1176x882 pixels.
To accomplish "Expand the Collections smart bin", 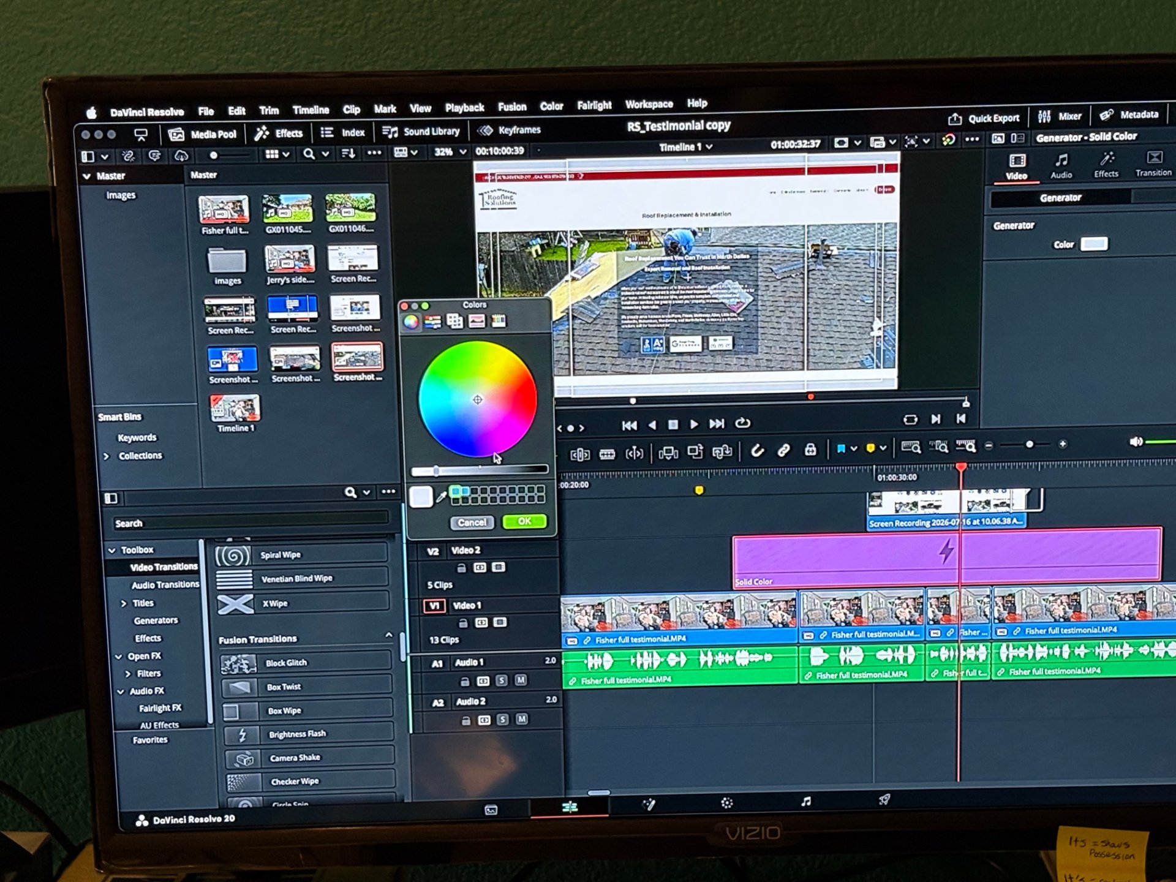I will (107, 456).
